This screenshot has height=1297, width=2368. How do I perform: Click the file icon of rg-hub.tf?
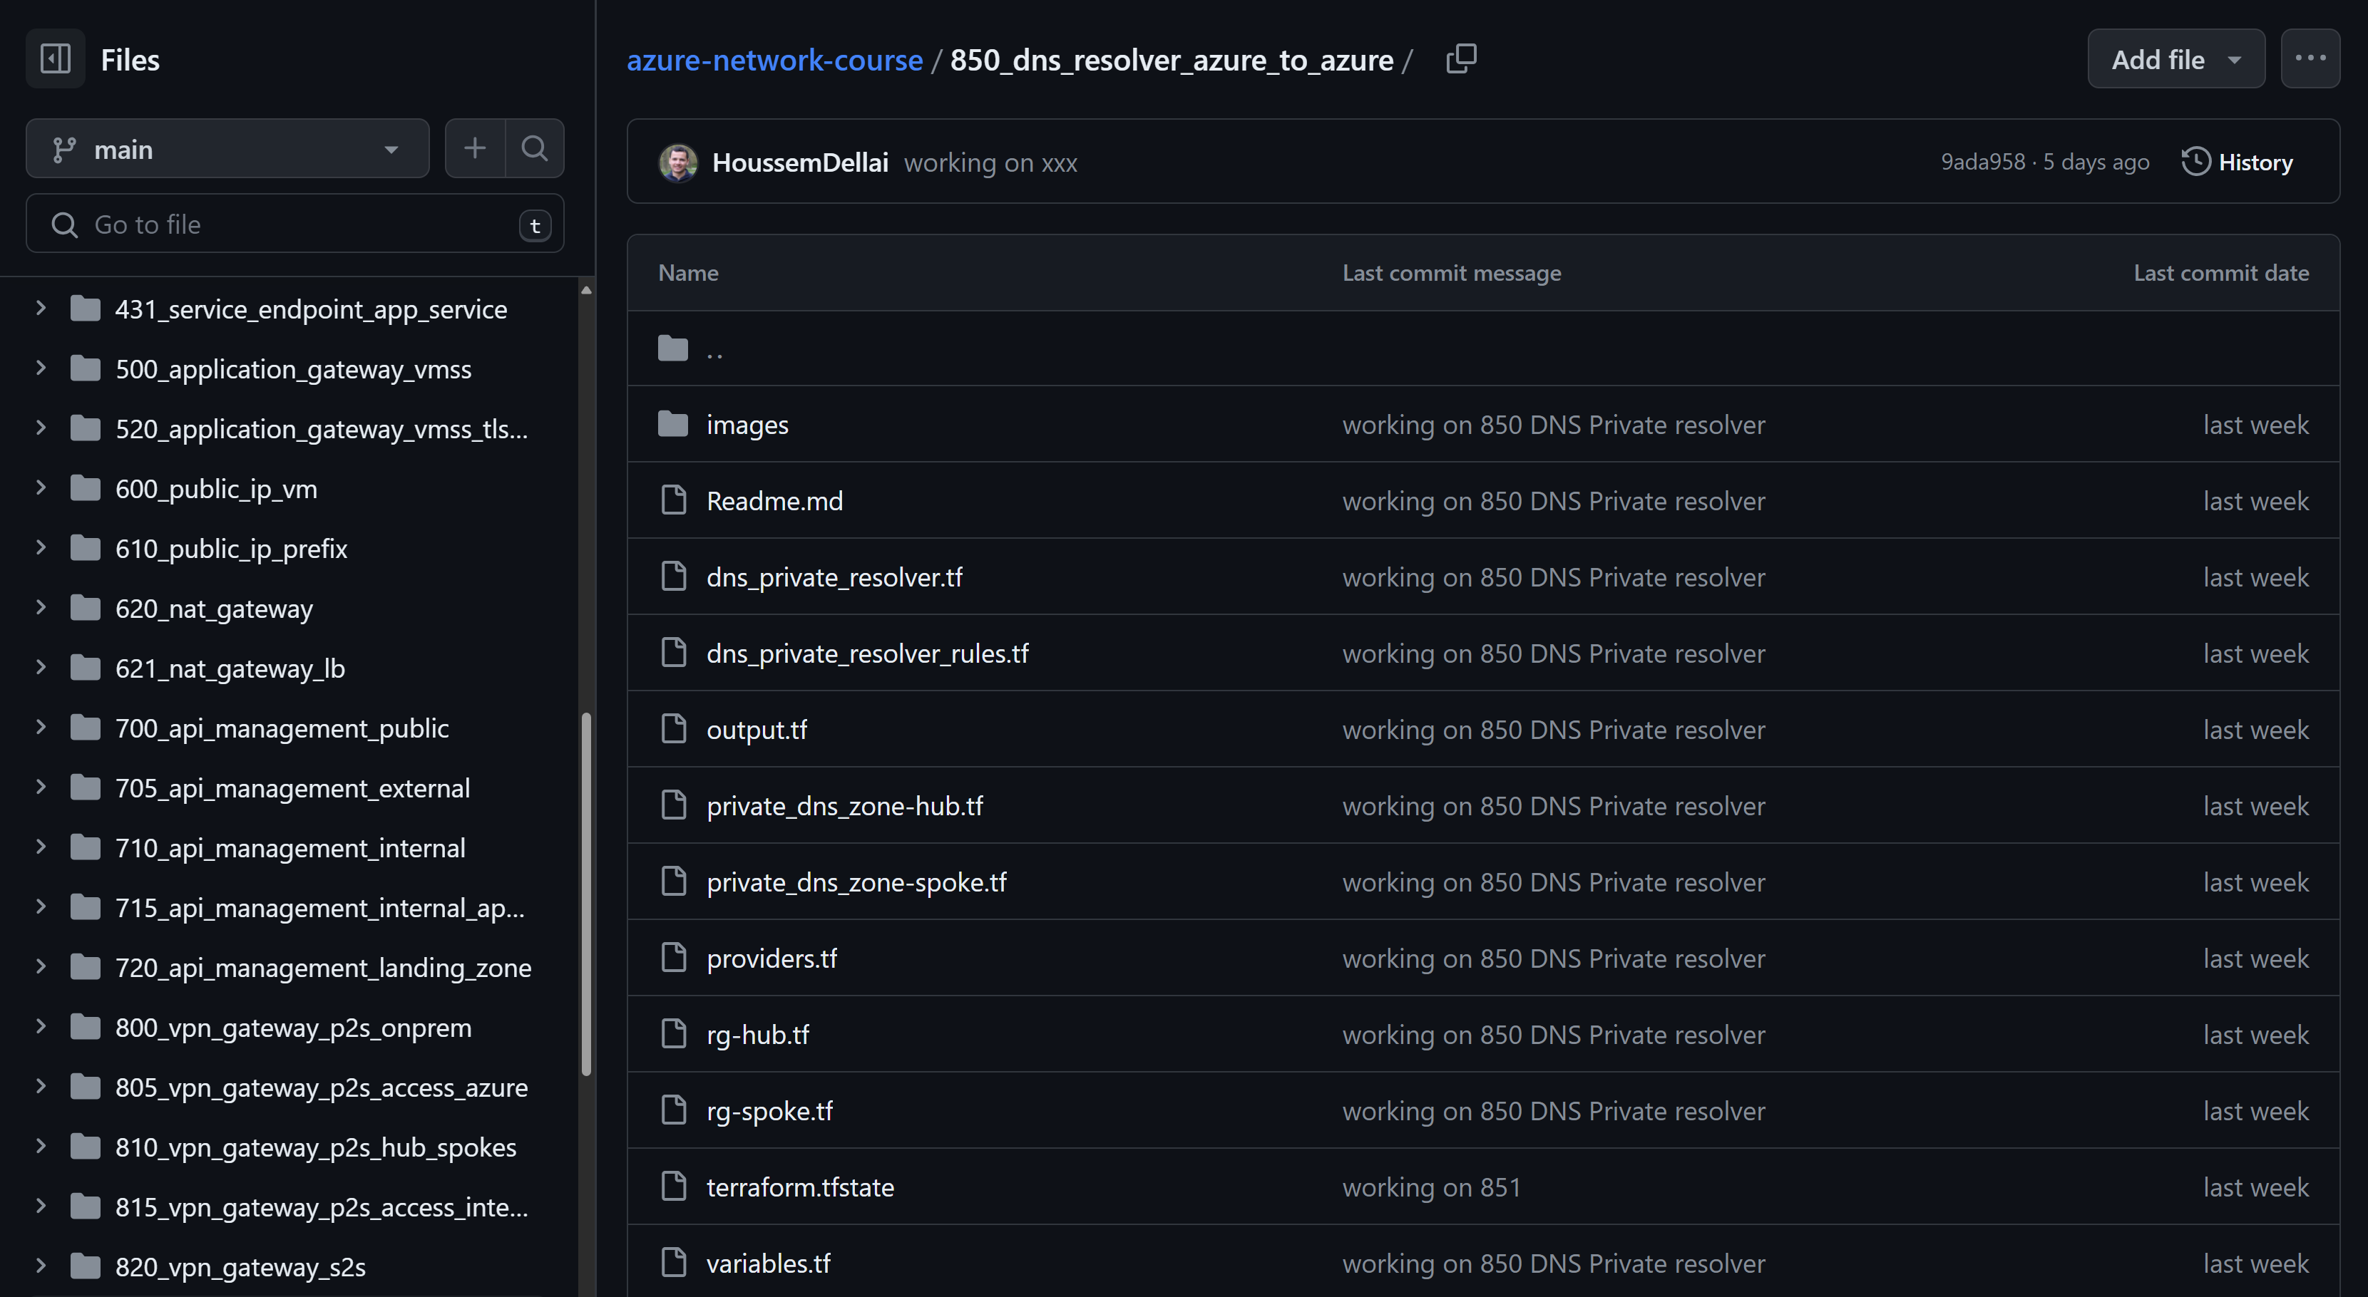tap(674, 1034)
